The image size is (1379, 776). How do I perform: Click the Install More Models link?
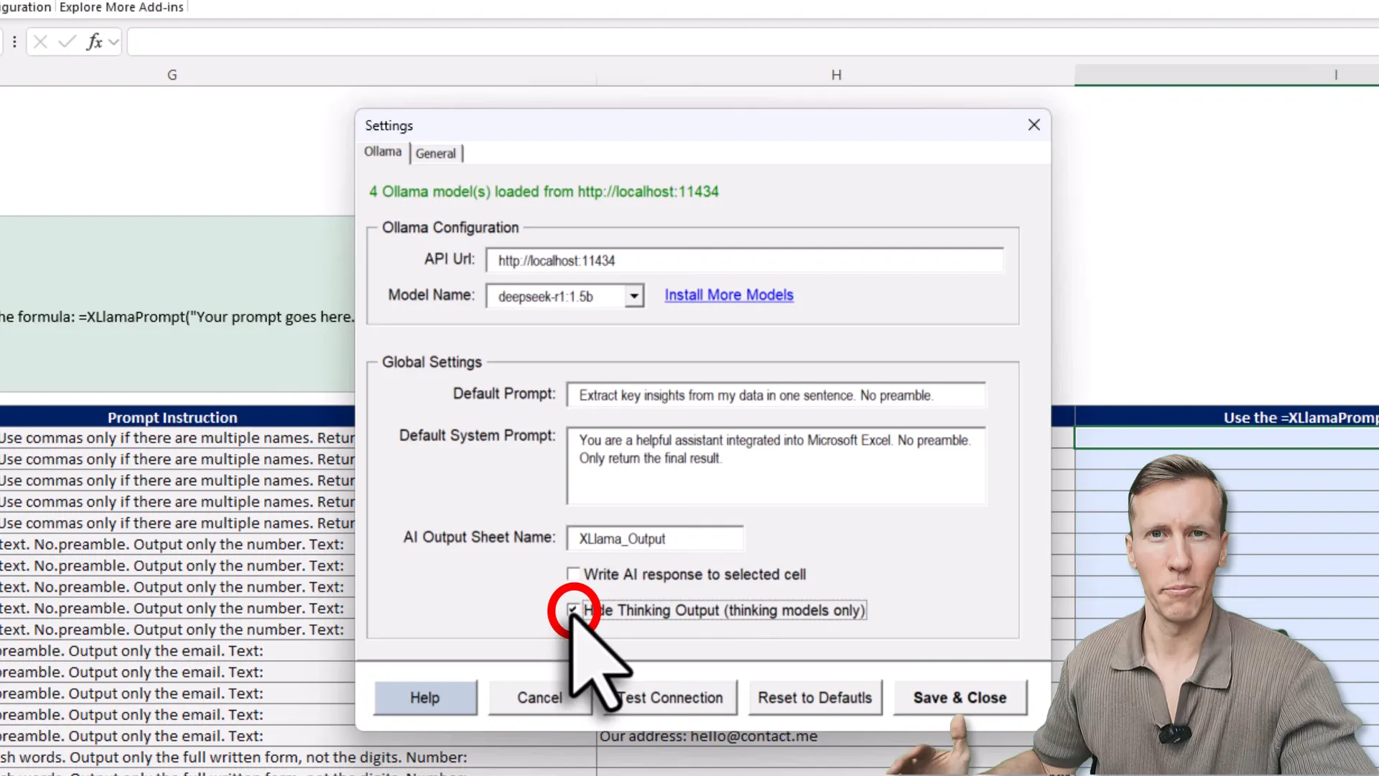pos(729,295)
